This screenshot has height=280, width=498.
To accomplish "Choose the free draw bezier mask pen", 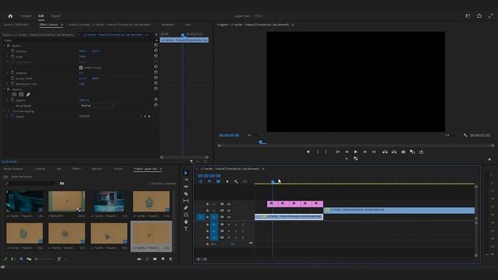I will [x=28, y=95].
